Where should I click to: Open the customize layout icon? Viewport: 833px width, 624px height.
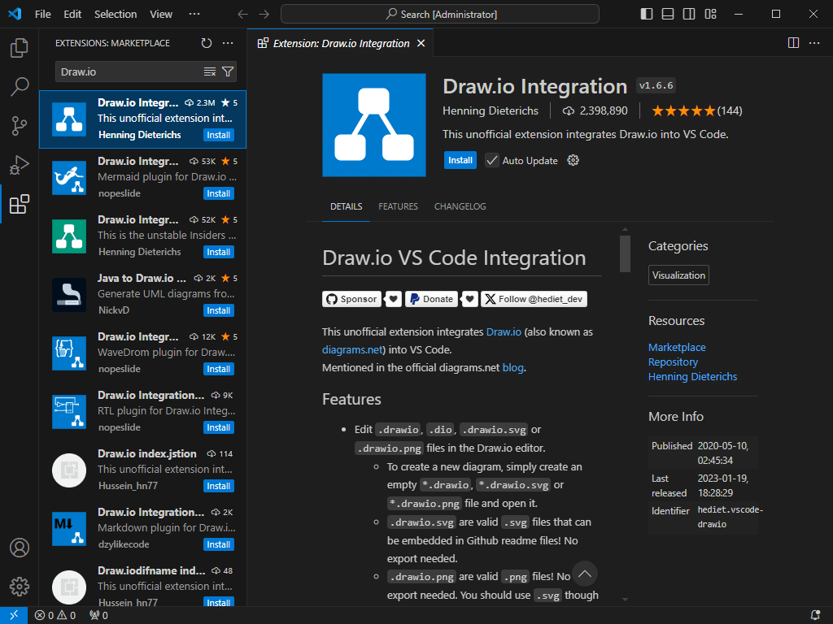tap(710, 15)
